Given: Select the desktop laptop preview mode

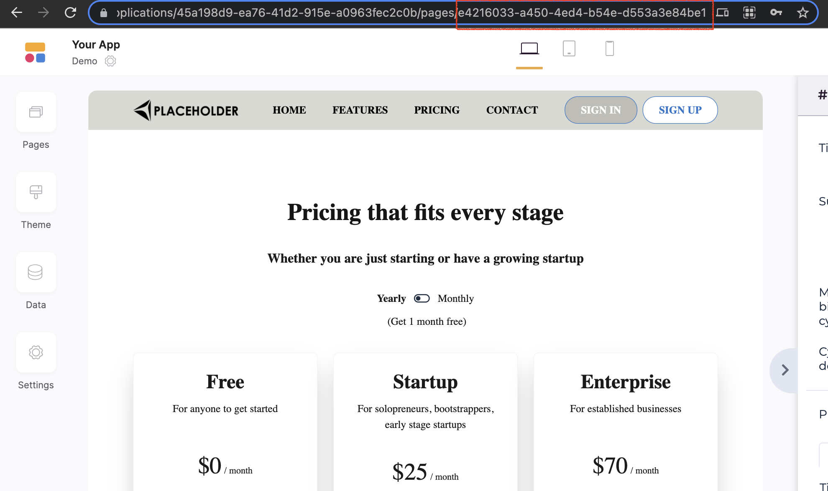Looking at the screenshot, I should pos(529,48).
